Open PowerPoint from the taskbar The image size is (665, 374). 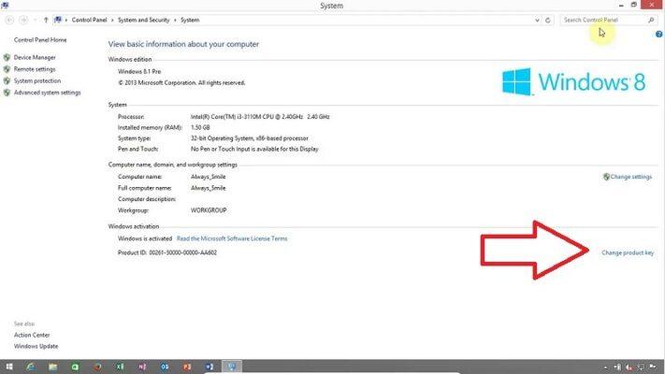(187, 367)
